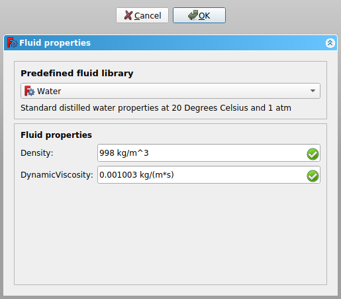Click the bold Fluid properties group heading
341x299 pixels.
(x=56, y=135)
